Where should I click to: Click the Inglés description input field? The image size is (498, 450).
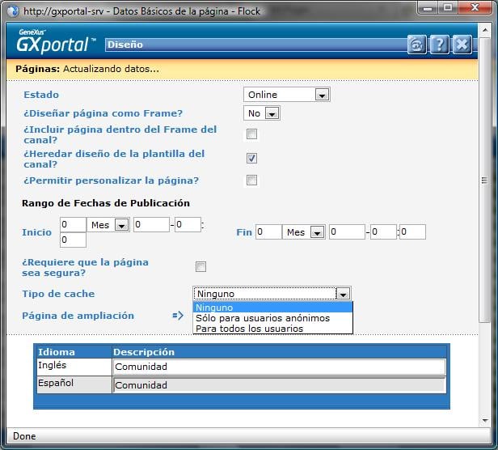[x=279, y=367]
